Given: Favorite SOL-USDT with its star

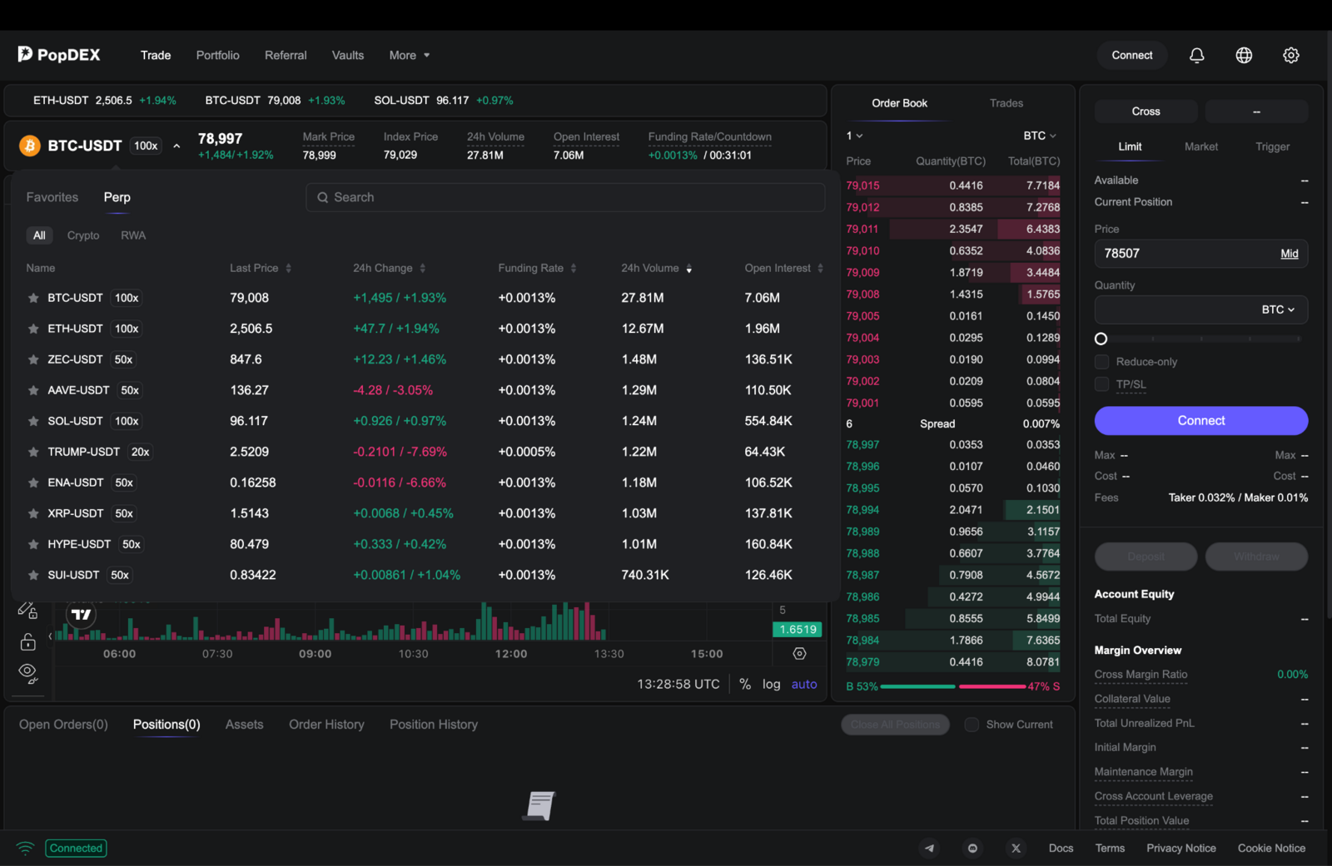Looking at the screenshot, I should pyautogui.click(x=33, y=421).
